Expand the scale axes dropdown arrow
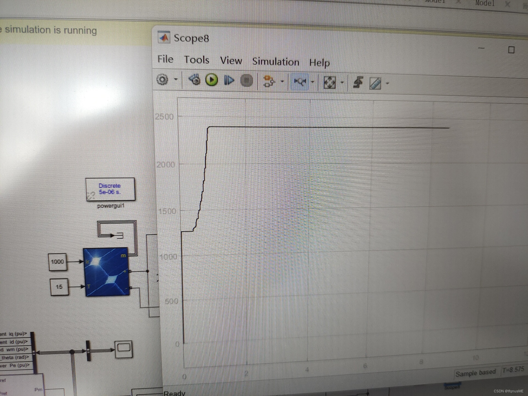The image size is (528, 396). 342,82
